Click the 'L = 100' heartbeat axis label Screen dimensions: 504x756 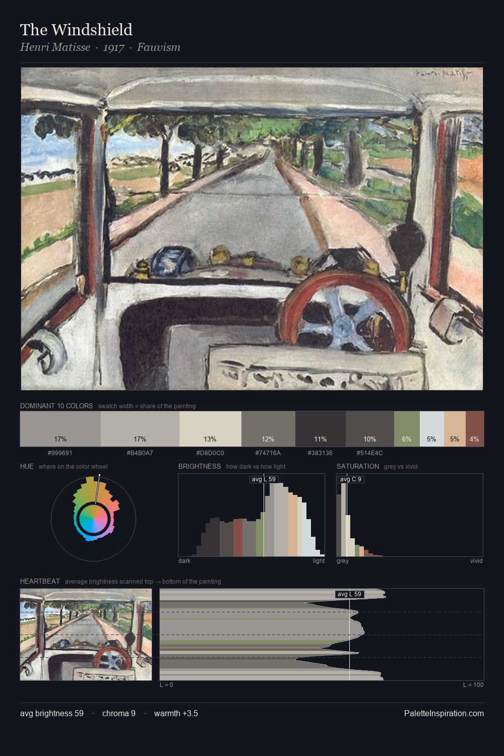click(x=473, y=685)
